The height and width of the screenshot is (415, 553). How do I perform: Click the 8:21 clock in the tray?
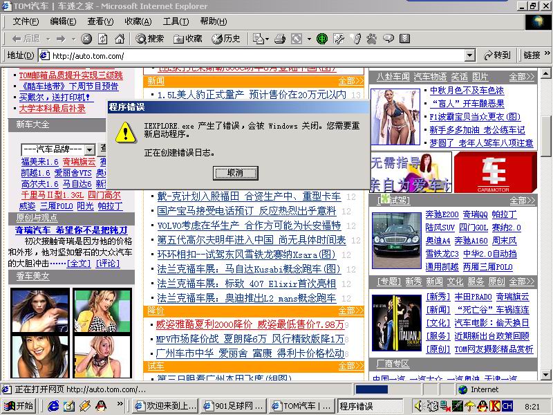click(532, 407)
